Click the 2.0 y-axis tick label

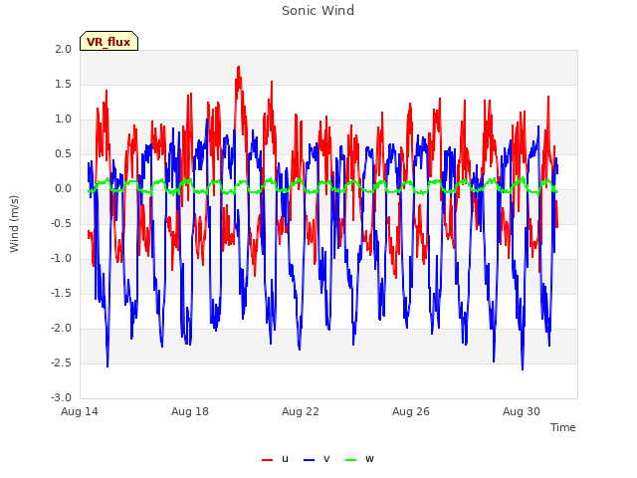point(64,49)
